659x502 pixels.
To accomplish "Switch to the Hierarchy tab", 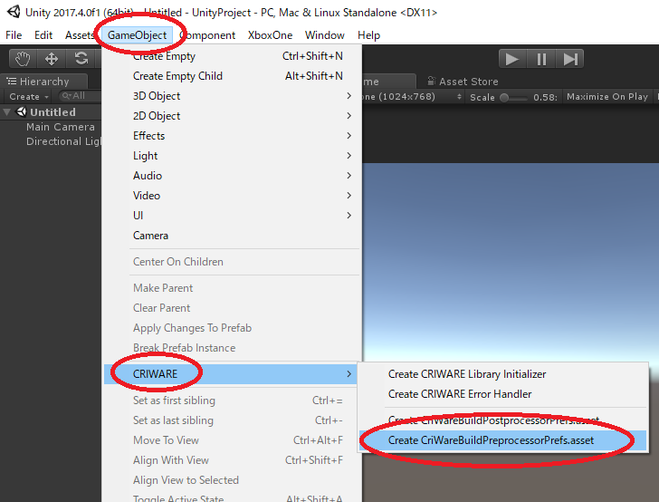I will tap(43, 82).
